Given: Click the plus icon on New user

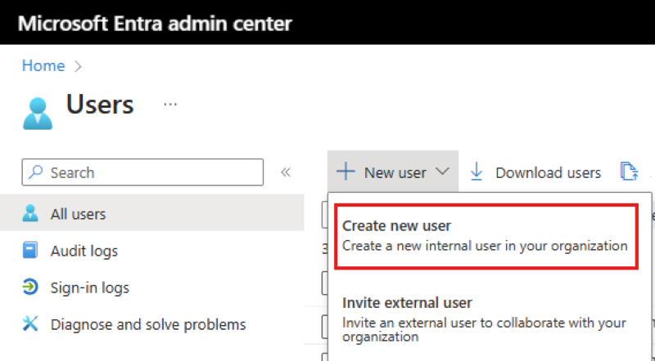Looking at the screenshot, I should [x=346, y=172].
